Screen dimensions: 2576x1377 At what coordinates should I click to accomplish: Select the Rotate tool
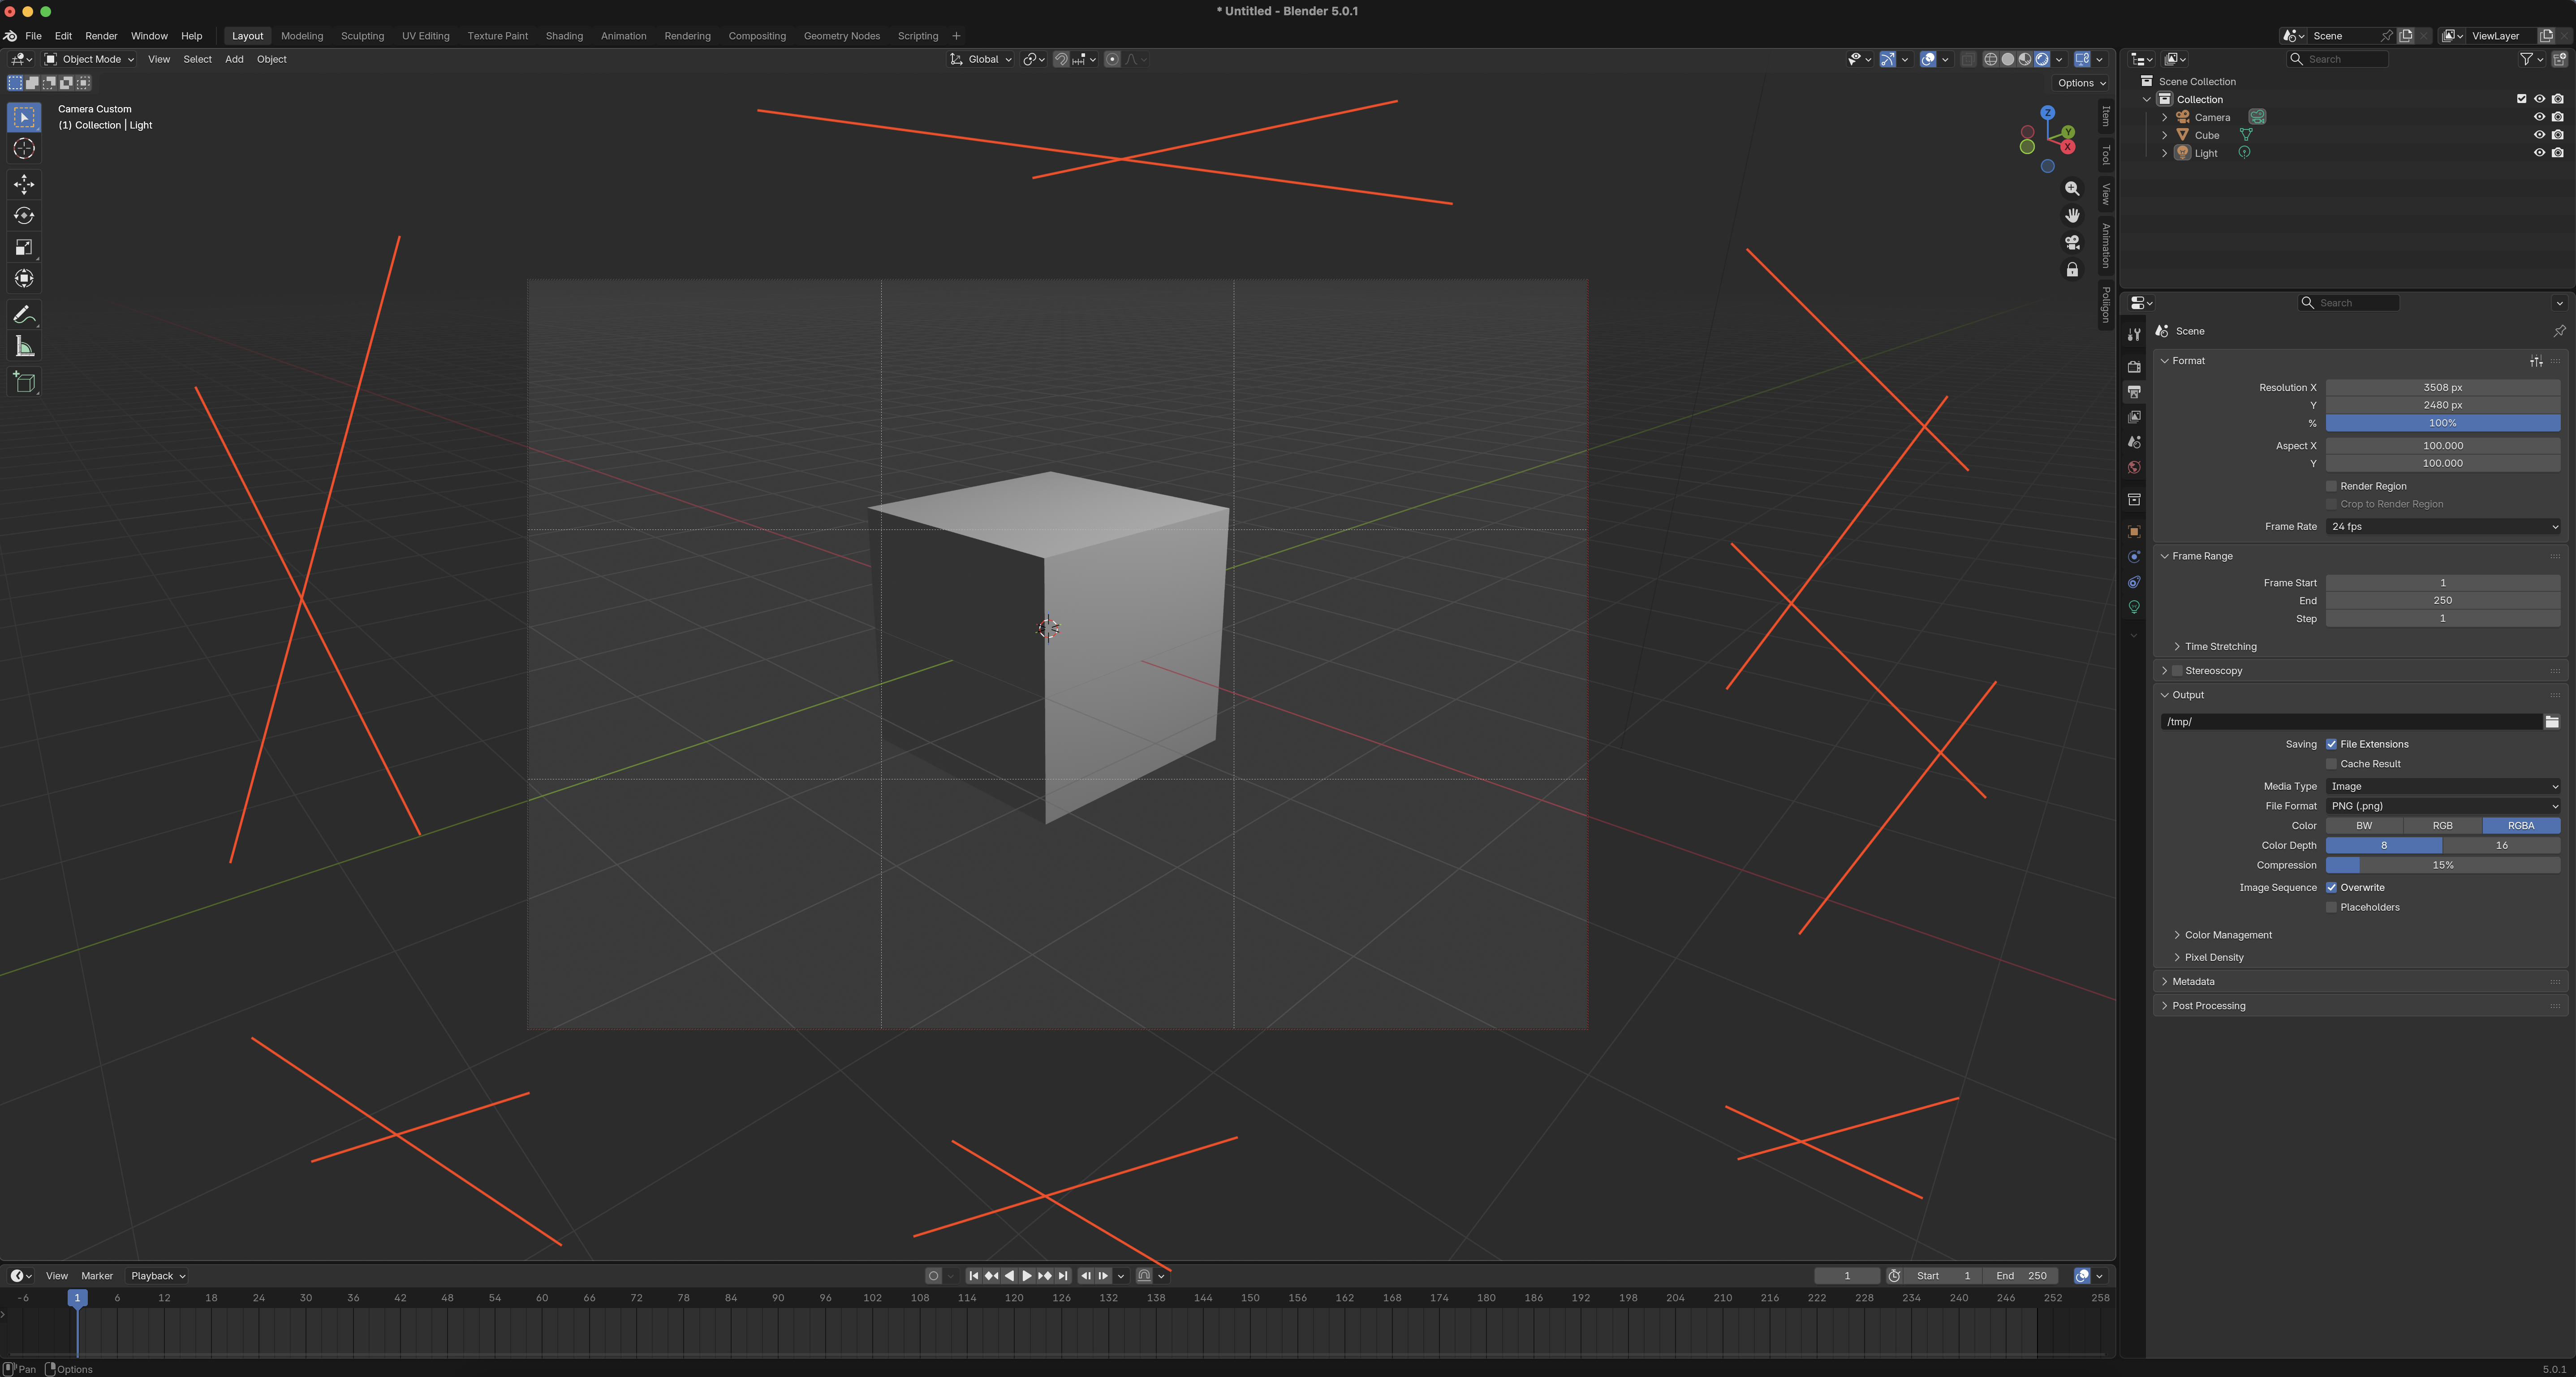point(24,216)
